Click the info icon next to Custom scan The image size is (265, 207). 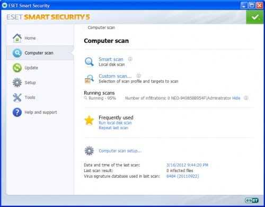[139, 76]
